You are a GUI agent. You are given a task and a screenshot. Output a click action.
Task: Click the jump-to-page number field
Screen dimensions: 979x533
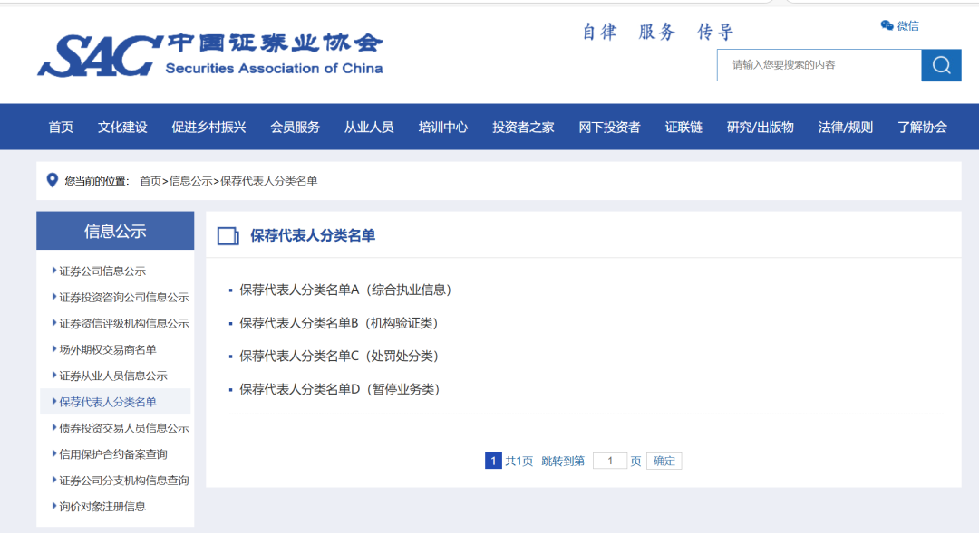pos(609,461)
